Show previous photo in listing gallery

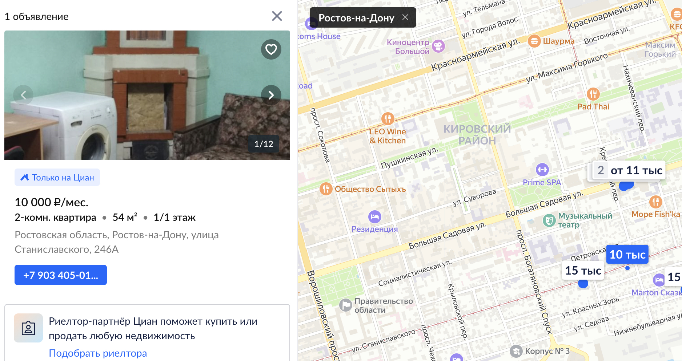tap(23, 95)
